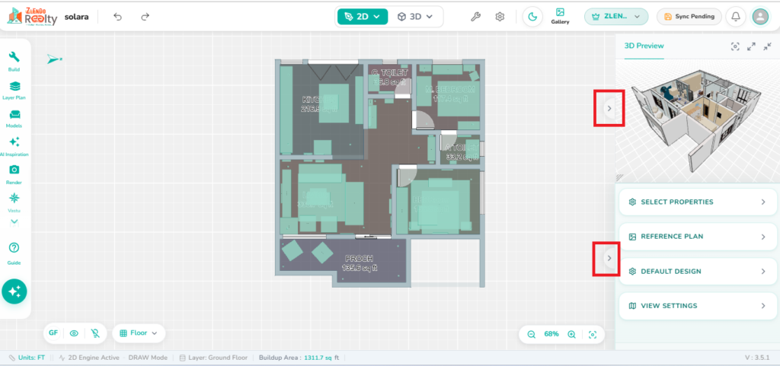Screen dimensions: 780x366
Task: Click the north direction arrow indicator
Action: 54,59
